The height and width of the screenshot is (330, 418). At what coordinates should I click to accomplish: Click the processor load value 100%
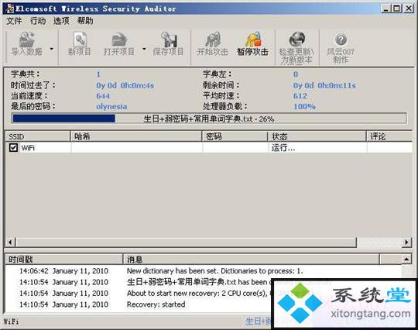point(304,106)
